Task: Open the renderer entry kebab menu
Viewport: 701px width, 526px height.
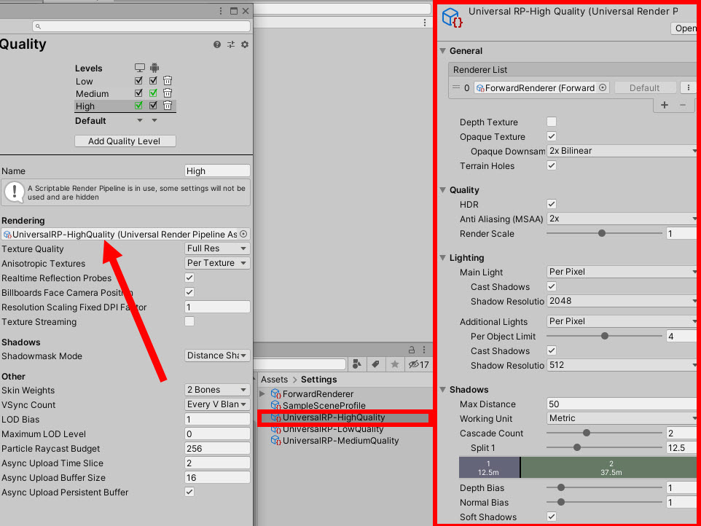Action: pos(689,87)
